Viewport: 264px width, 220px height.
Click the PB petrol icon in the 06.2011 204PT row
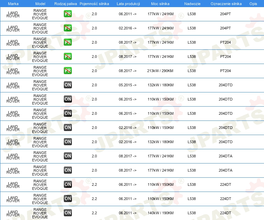tap(68, 14)
